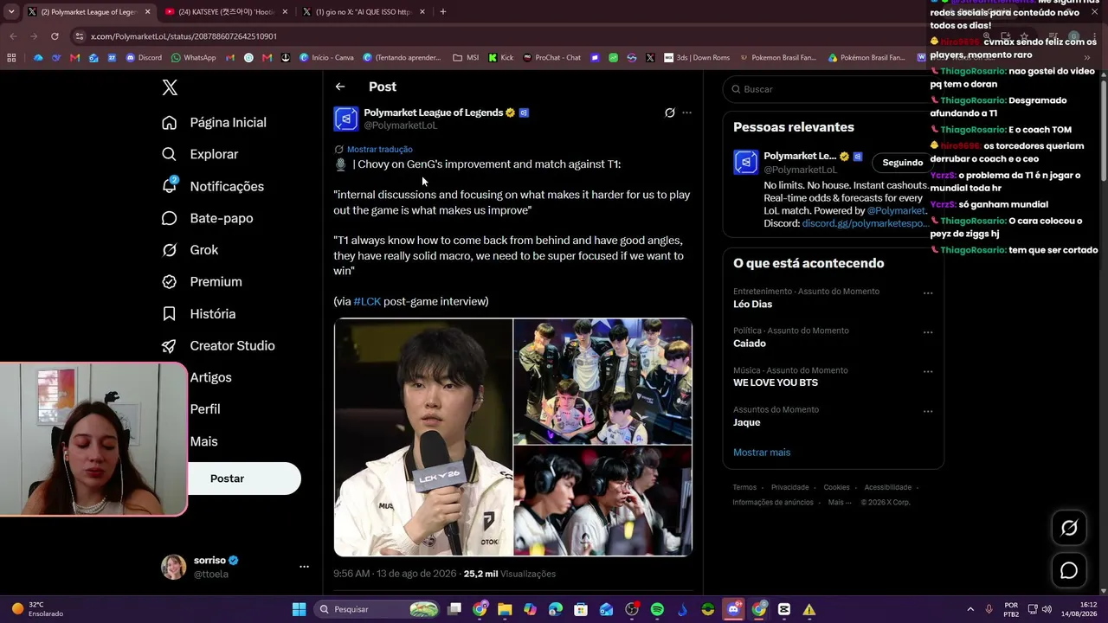
Task: Open the taskbar weather widget
Action: (x=38, y=609)
